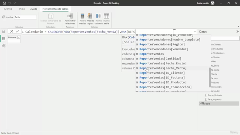Select ReportesVendedores[Vendedor] suggestion
This screenshot has height=135, width=240.
164,49
